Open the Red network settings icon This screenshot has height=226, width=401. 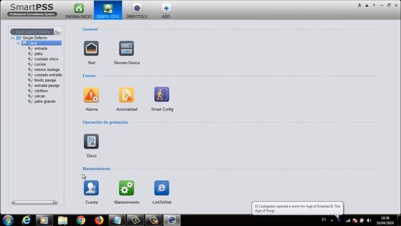coord(91,48)
